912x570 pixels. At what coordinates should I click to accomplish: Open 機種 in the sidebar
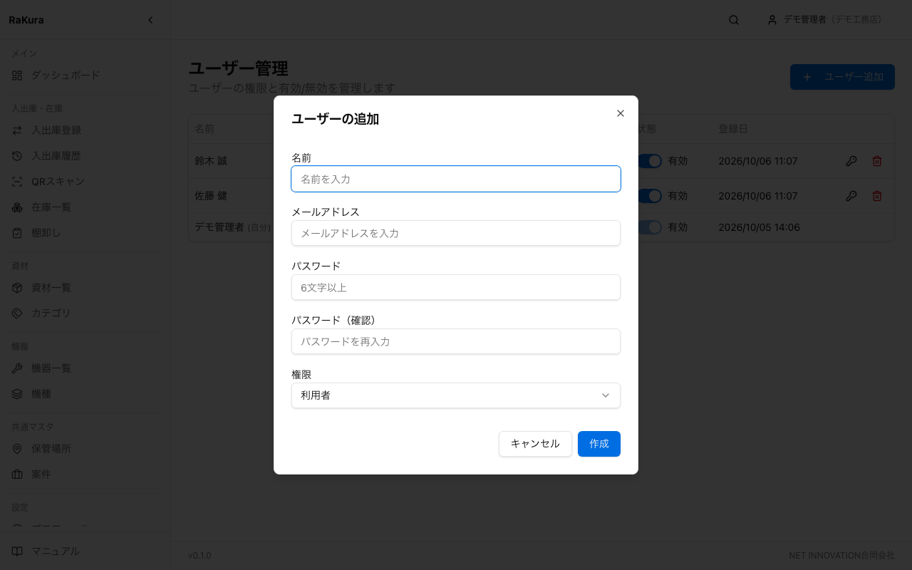[x=85, y=394]
